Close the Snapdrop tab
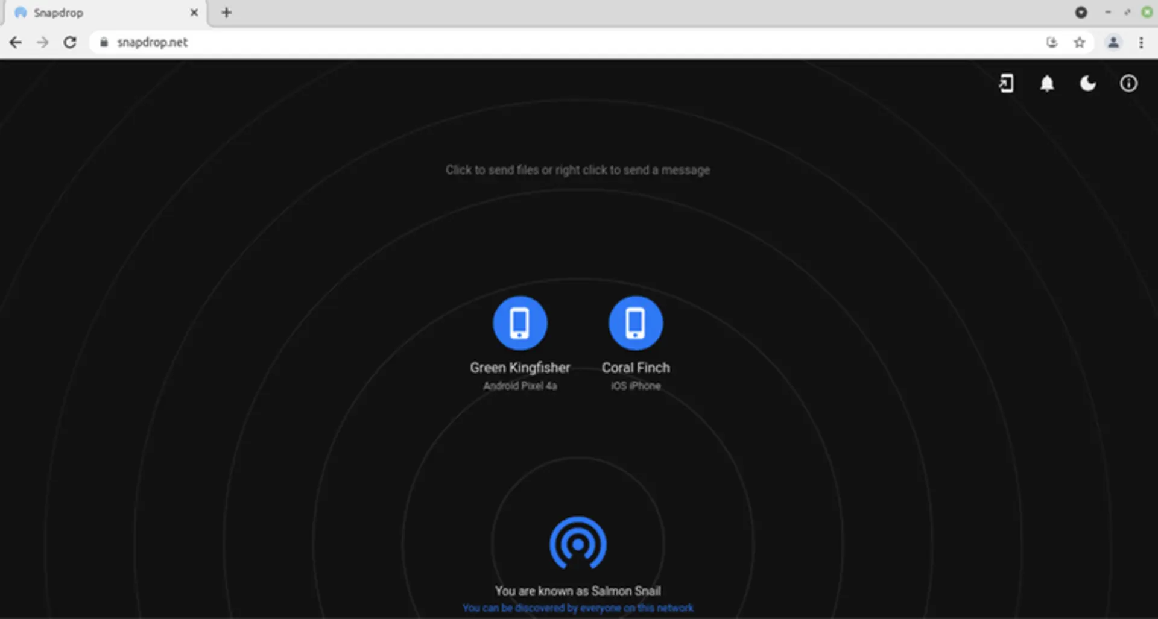This screenshot has width=1158, height=619. 194,13
